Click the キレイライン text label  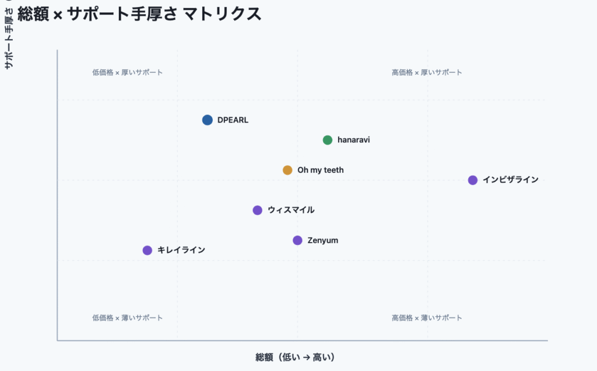coord(181,250)
